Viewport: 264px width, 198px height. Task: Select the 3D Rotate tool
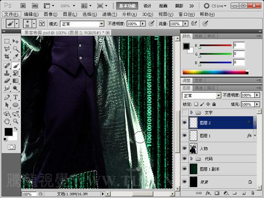[7, 114]
